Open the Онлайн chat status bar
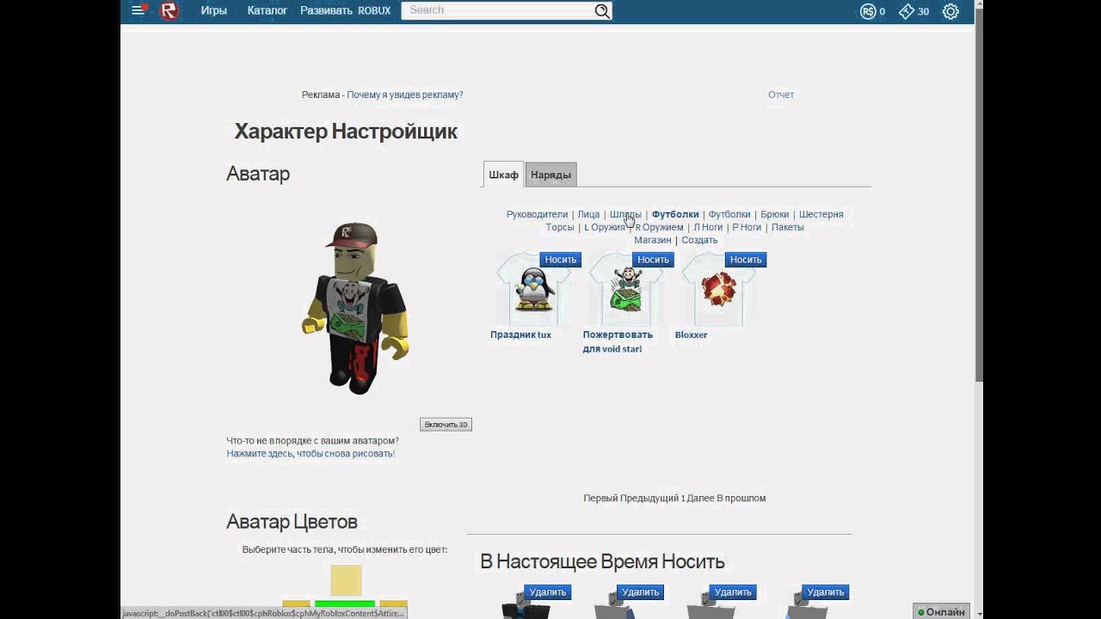Viewport: 1101px width, 619px height. [941, 611]
